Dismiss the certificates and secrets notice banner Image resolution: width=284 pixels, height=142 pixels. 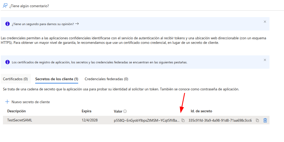[x=265, y=60]
